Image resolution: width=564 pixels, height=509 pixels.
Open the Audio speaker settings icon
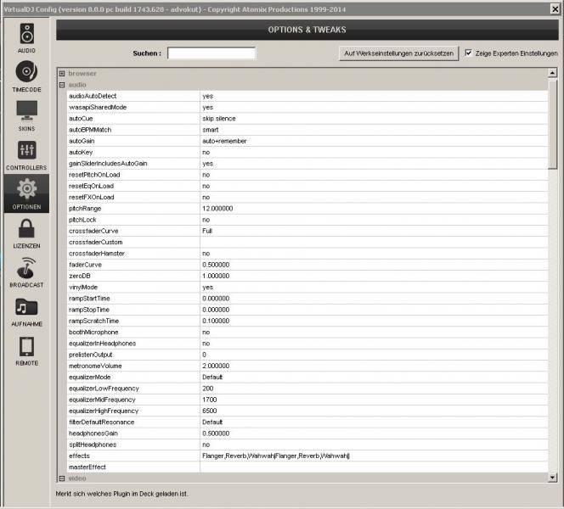(x=26, y=34)
